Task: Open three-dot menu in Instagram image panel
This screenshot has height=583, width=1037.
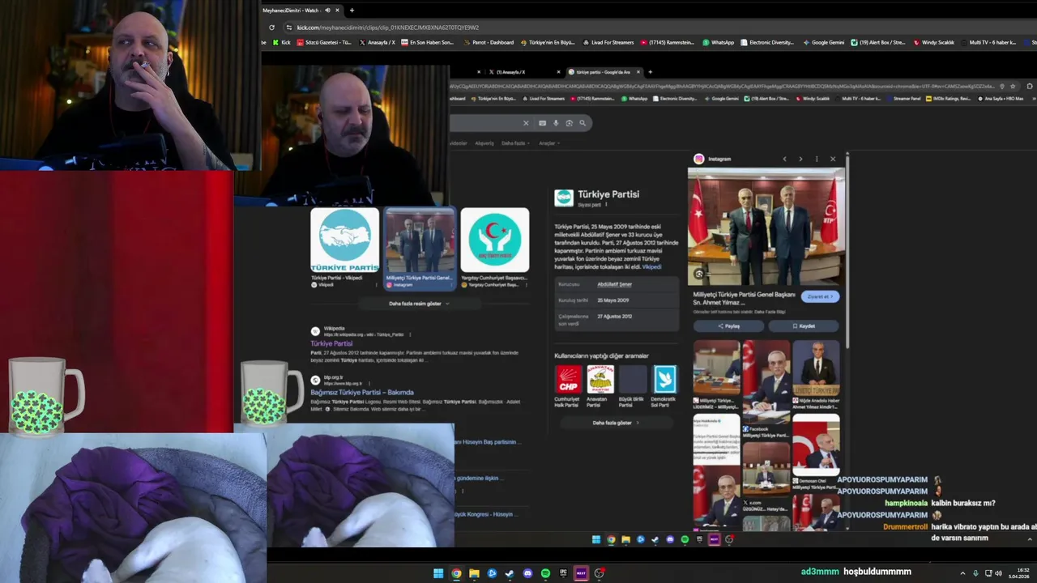Action: 817,159
